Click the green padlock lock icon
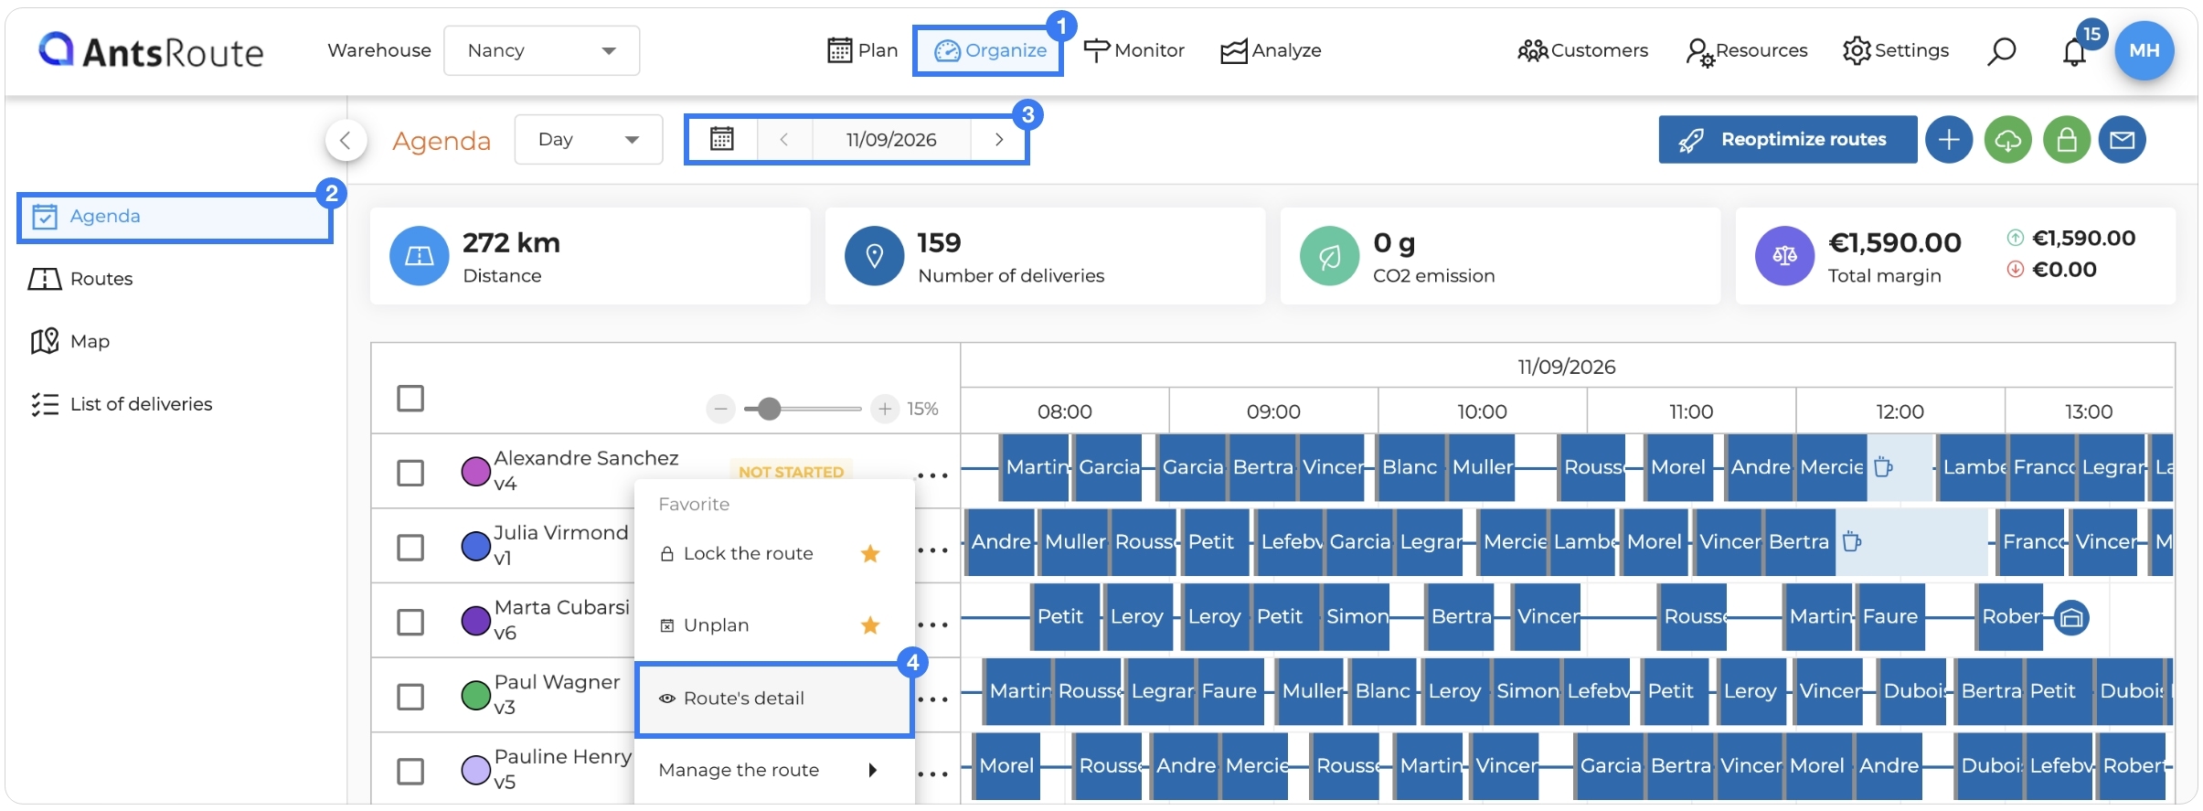Viewport: 2203px width, 811px height. pyautogui.click(x=2067, y=140)
